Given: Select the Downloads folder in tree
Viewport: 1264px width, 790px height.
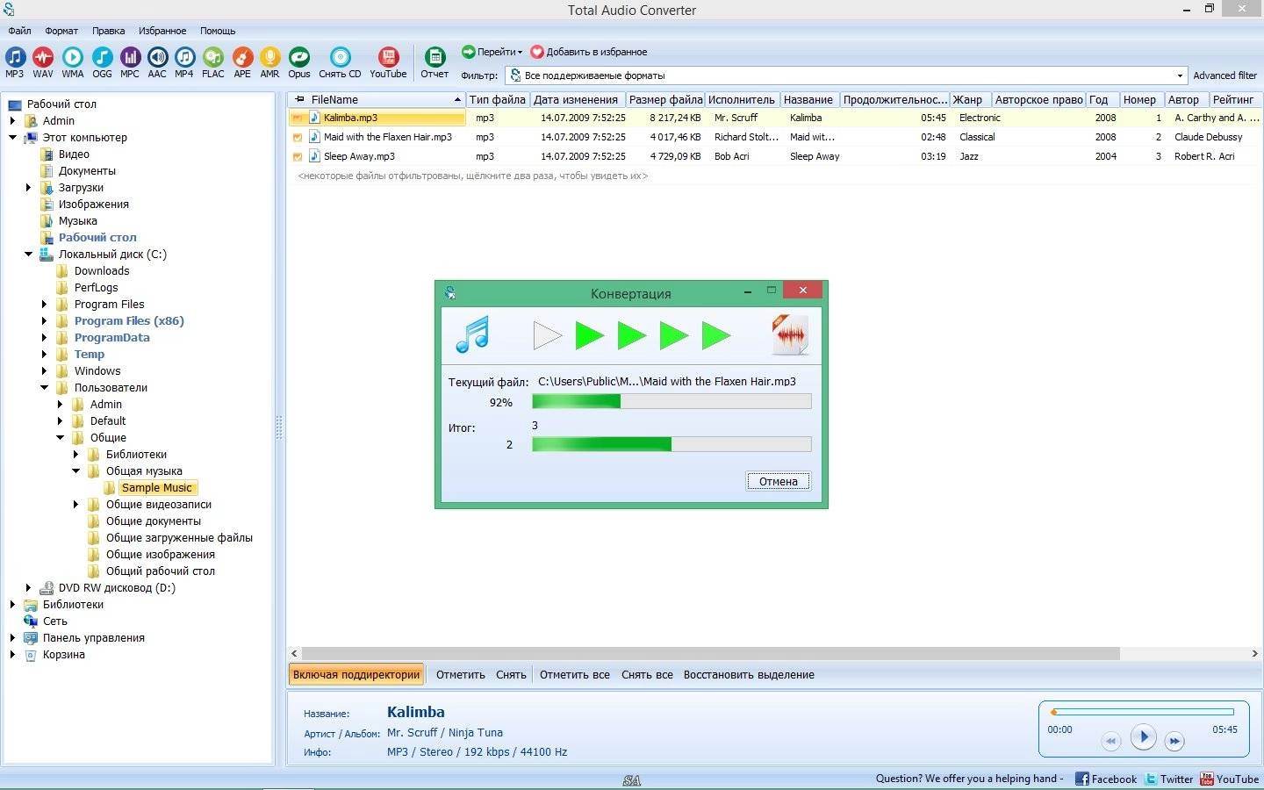Looking at the screenshot, I should coord(102,271).
